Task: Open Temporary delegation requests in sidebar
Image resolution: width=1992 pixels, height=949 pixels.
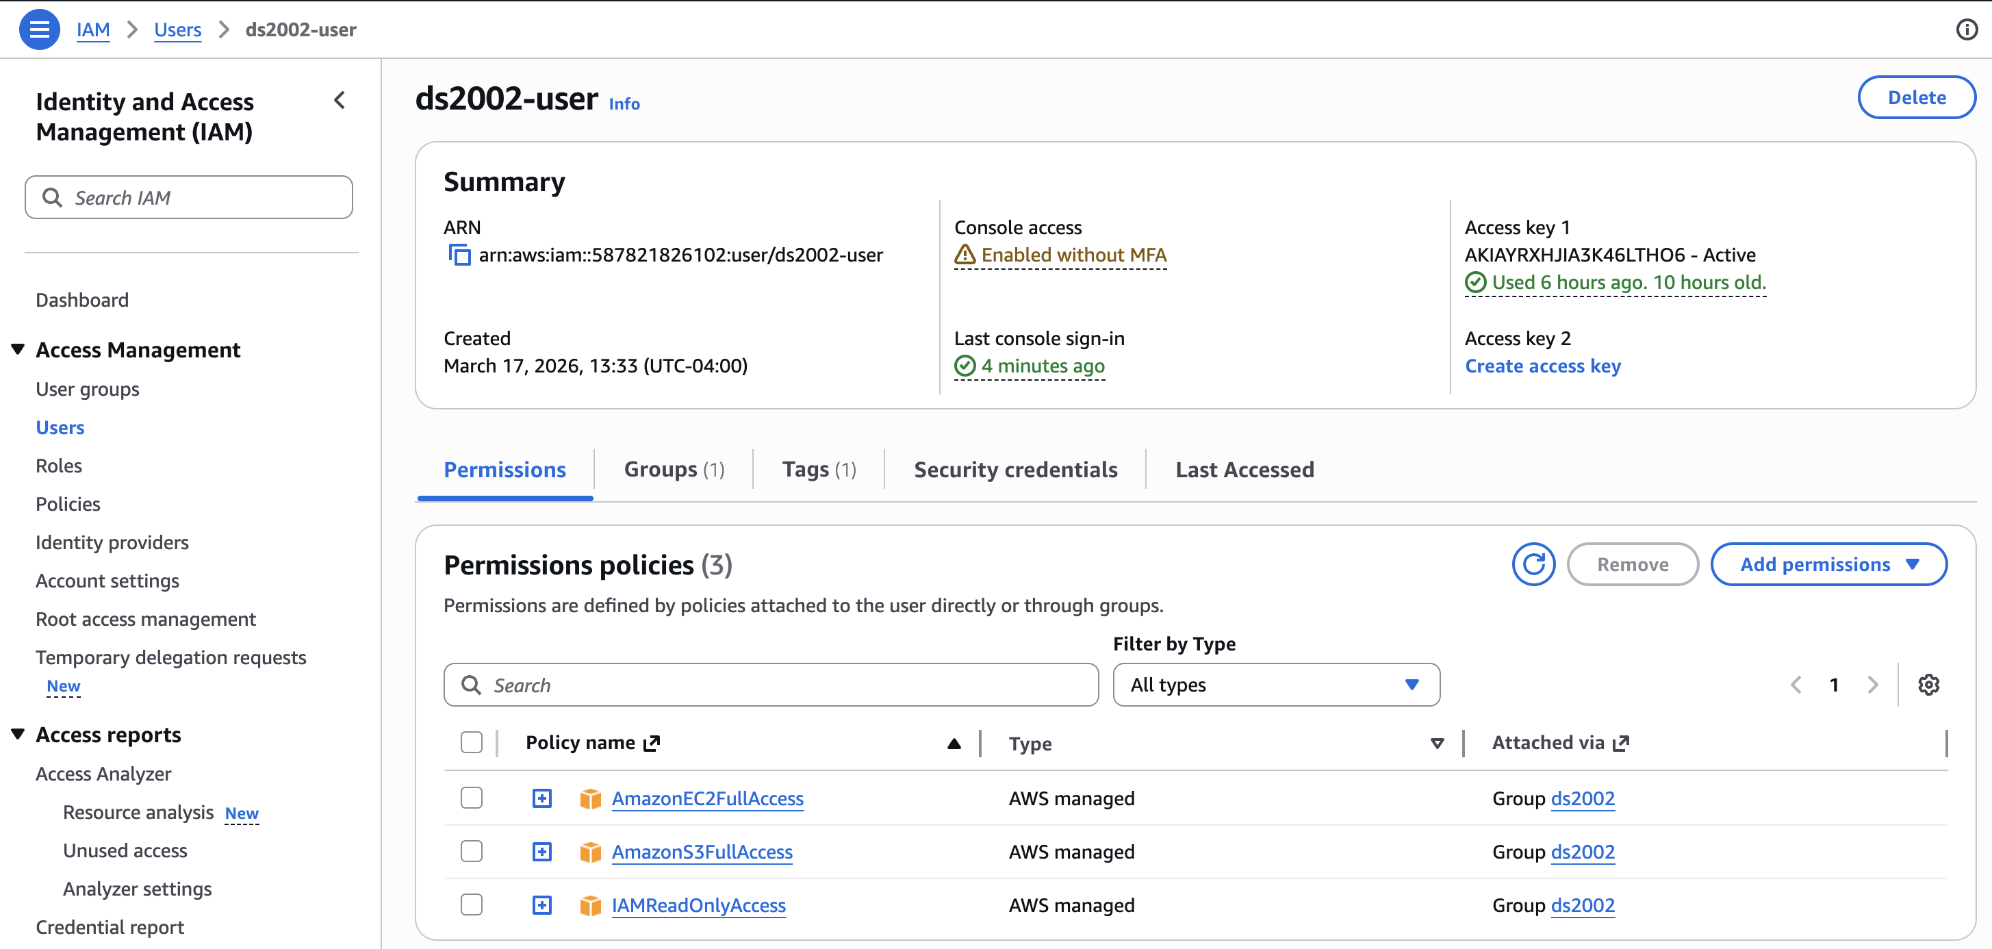Action: tap(171, 657)
